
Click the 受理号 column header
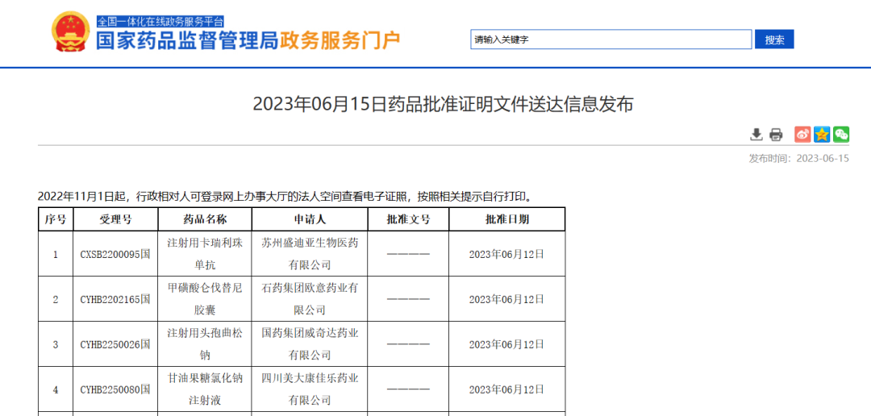115,219
